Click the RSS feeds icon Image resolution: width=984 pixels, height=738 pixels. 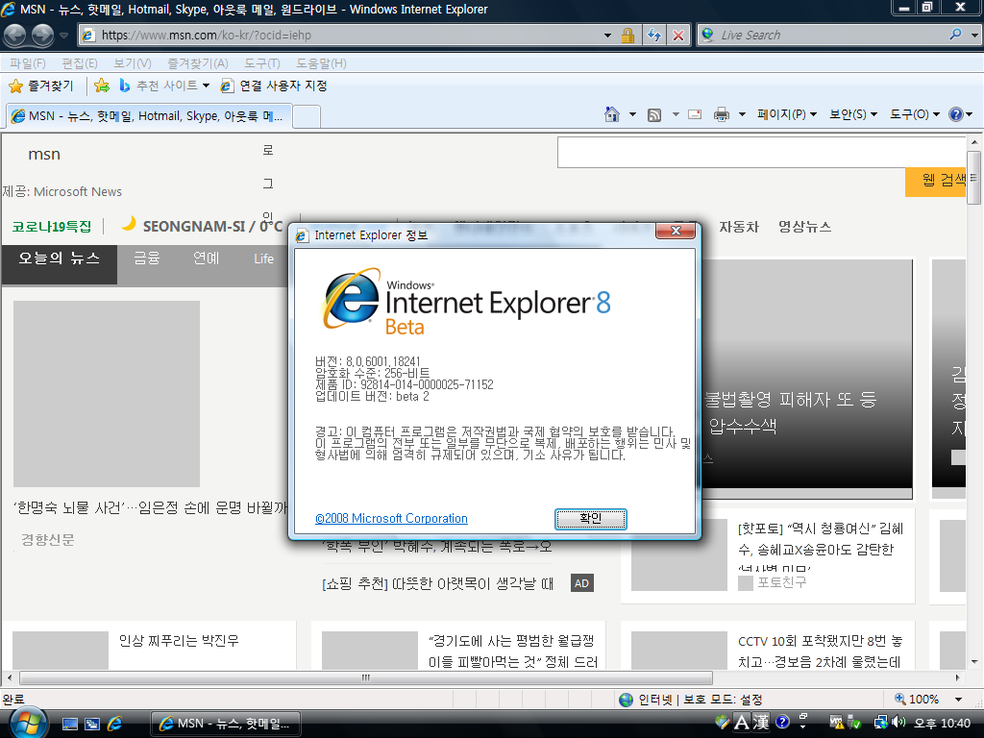654,115
